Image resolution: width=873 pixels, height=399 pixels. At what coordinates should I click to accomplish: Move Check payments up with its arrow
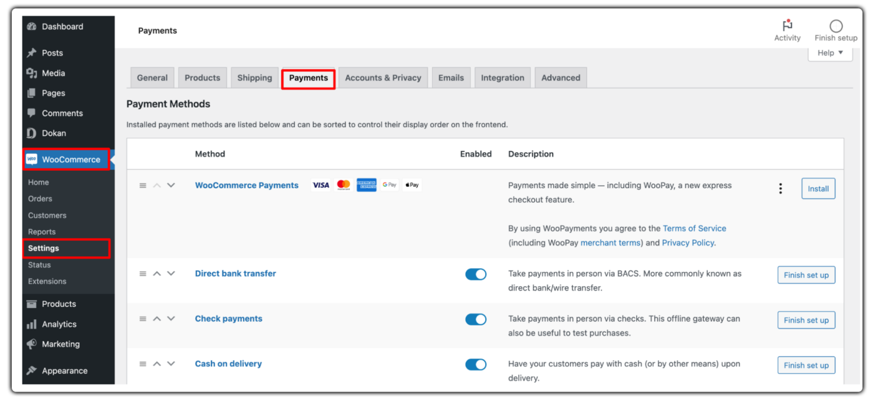(157, 318)
